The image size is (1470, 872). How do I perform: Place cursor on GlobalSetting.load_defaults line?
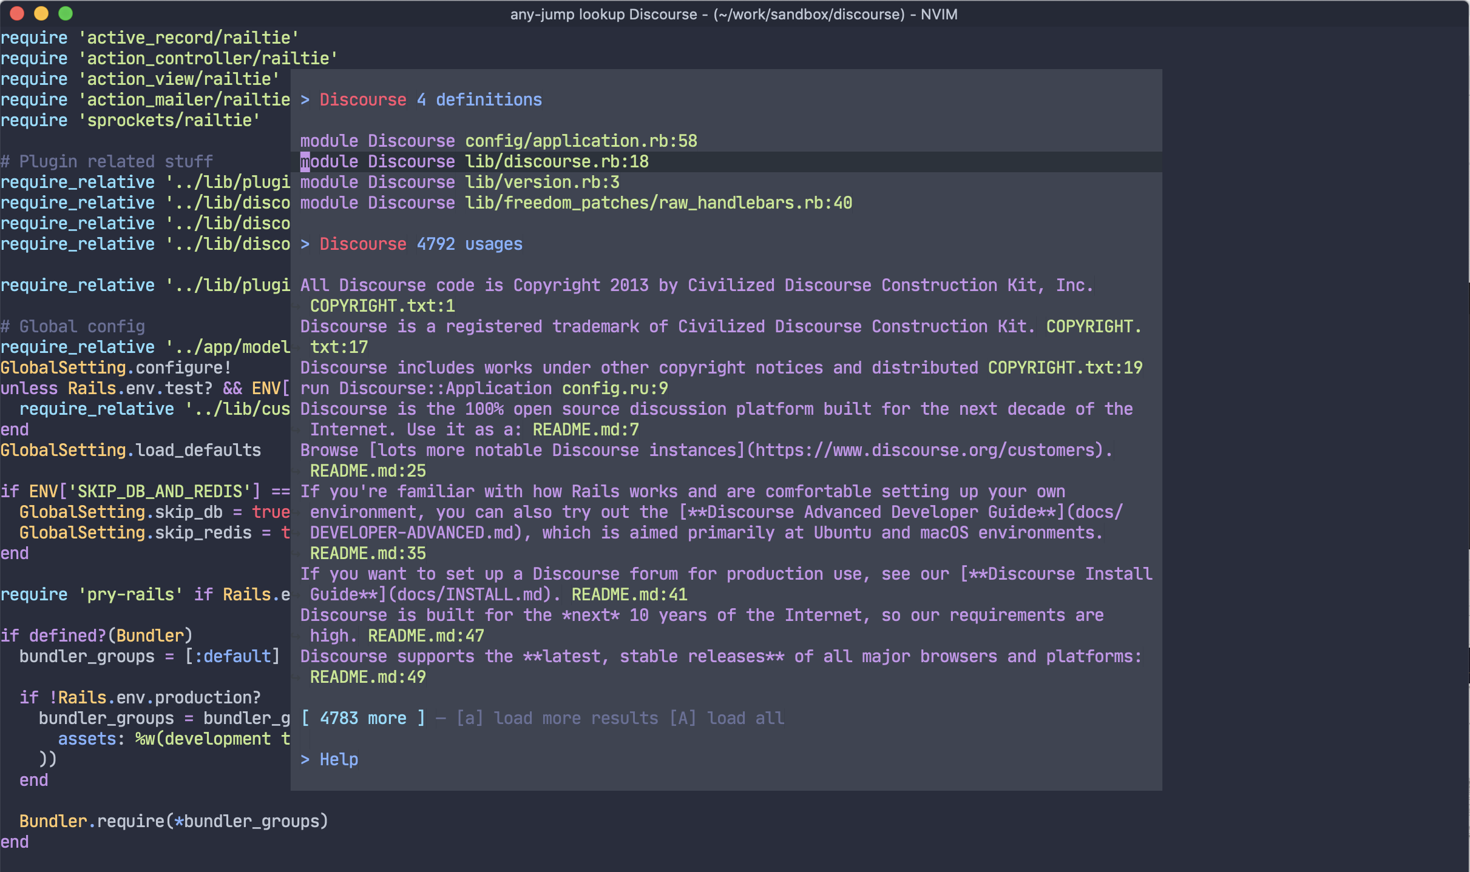(130, 450)
